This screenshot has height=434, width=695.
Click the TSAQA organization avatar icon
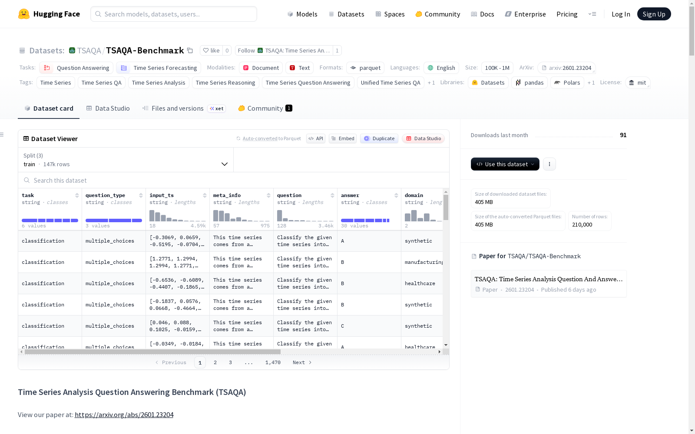pyautogui.click(x=72, y=50)
